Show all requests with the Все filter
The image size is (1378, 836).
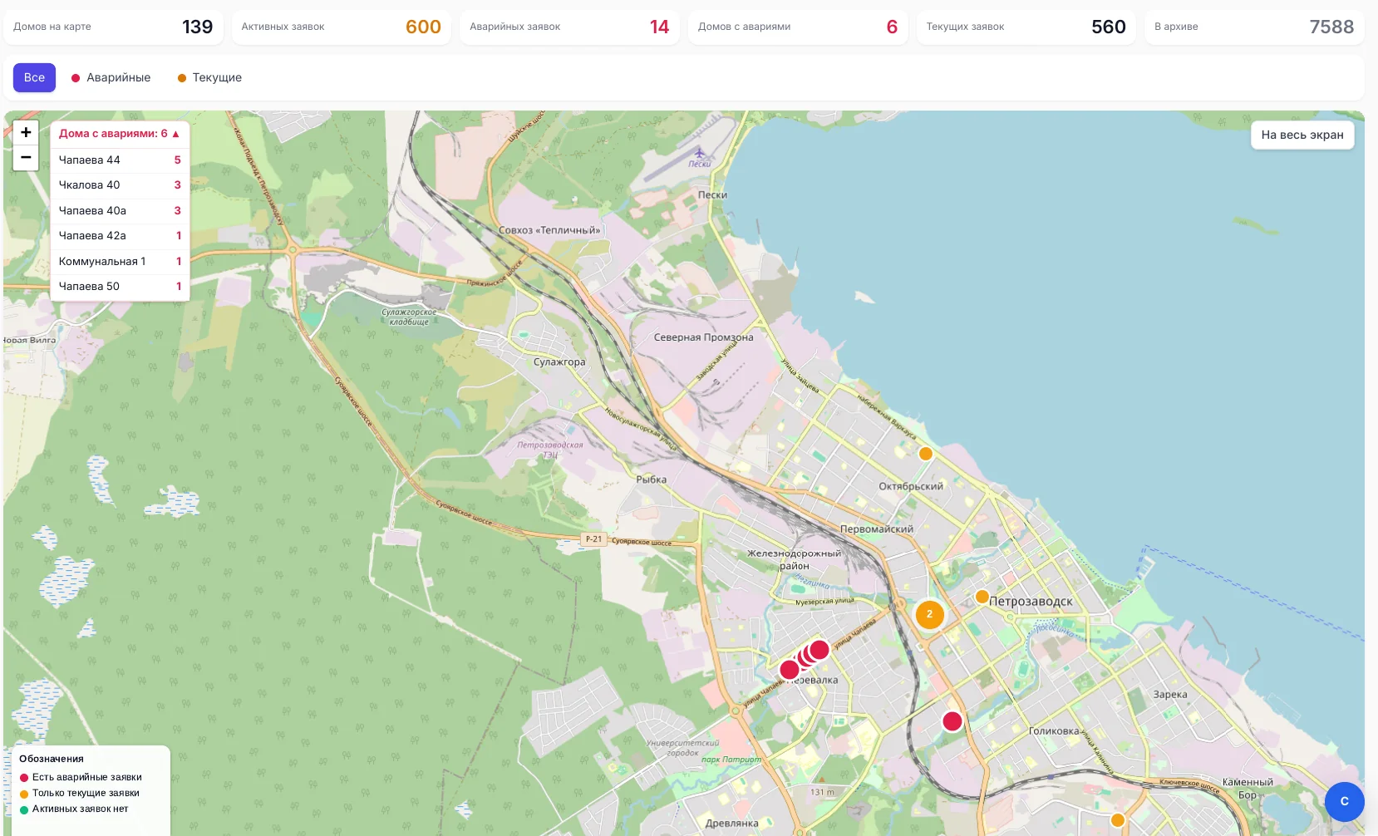pos(34,77)
